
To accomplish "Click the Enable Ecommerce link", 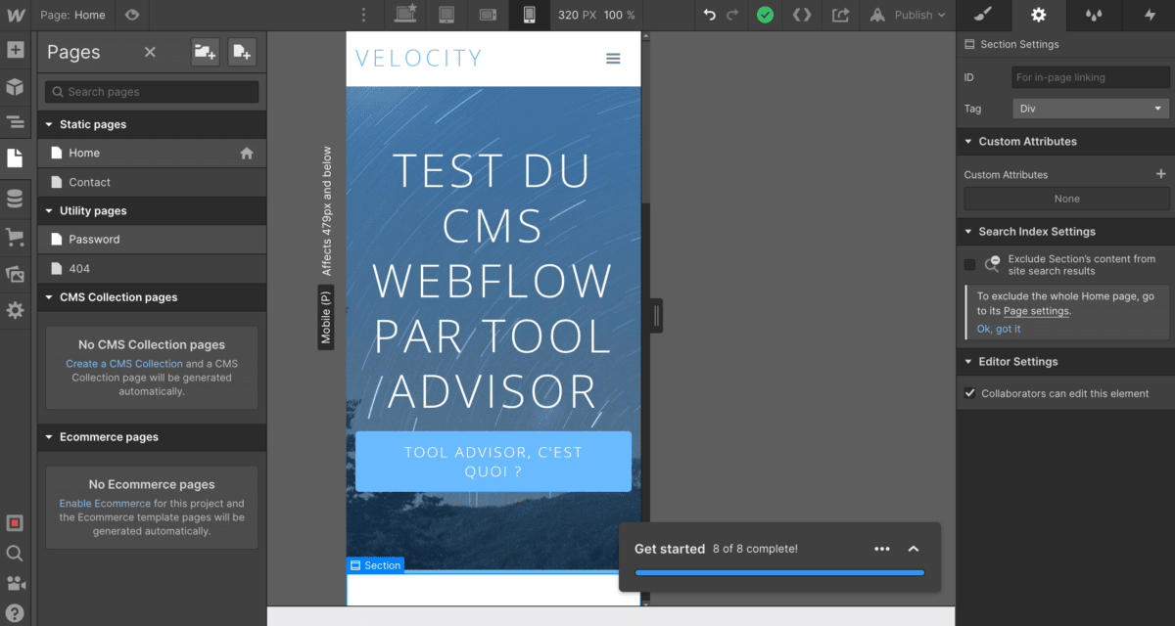I will point(105,504).
